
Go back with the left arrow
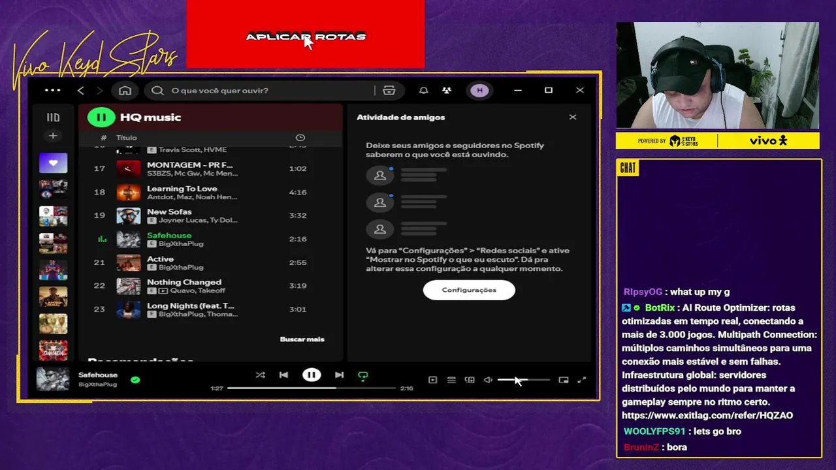point(81,90)
